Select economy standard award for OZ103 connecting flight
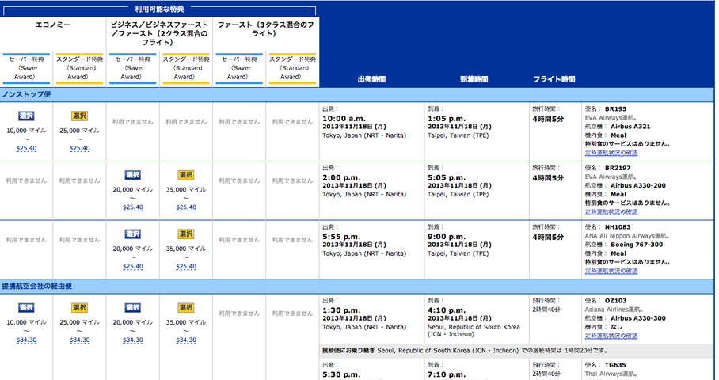The image size is (719, 380). [79, 308]
